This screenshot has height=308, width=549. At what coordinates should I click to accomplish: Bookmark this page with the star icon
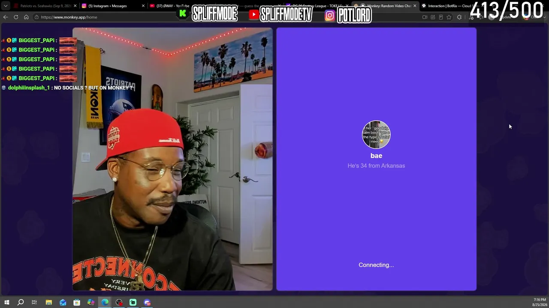click(x=449, y=17)
